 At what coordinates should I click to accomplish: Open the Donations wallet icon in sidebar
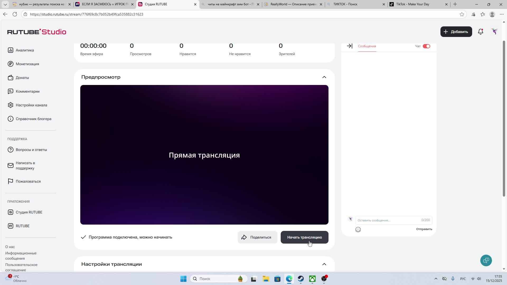(x=11, y=78)
